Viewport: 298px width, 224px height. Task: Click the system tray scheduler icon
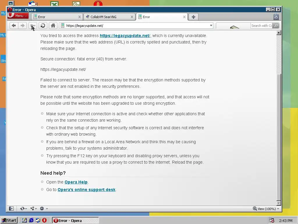[272, 220]
